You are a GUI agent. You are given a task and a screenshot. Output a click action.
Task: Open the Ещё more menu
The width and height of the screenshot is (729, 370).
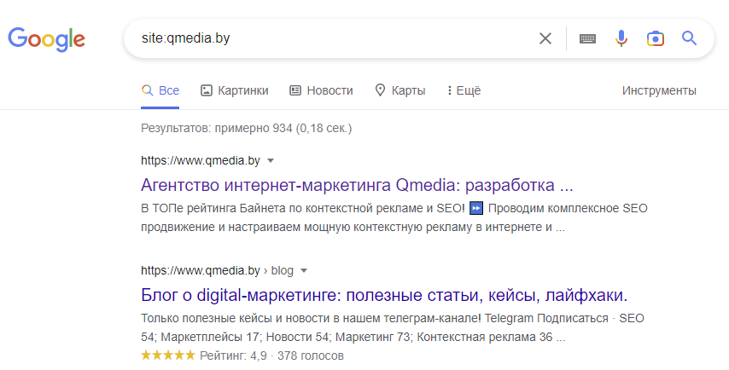(464, 90)
